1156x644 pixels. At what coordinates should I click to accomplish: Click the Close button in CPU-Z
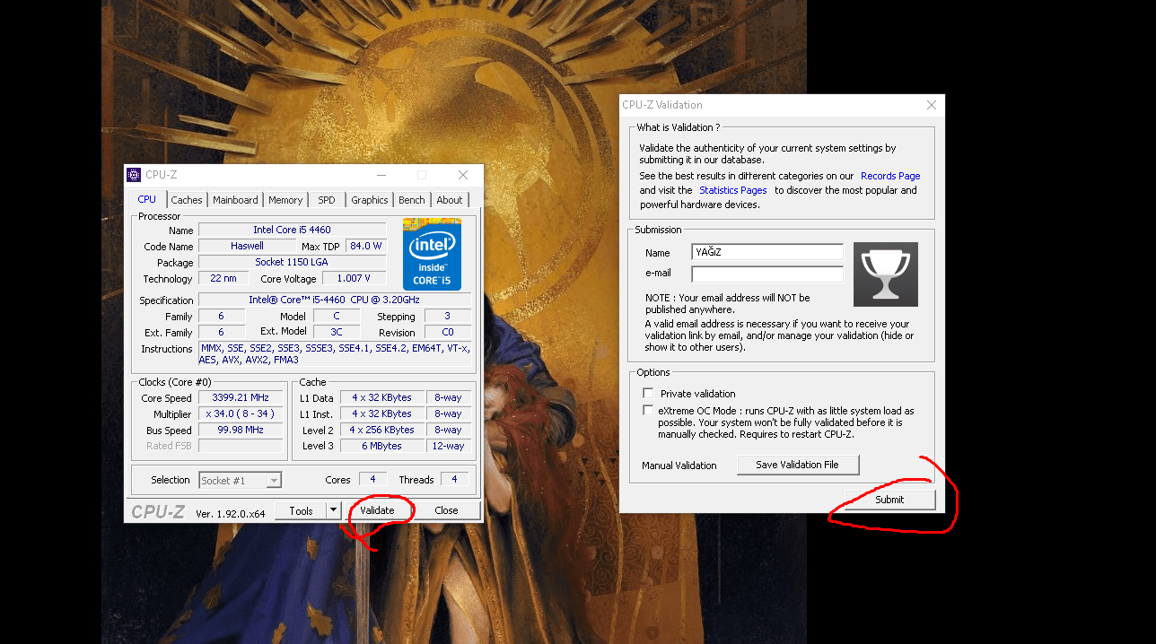tap(446, 510)
